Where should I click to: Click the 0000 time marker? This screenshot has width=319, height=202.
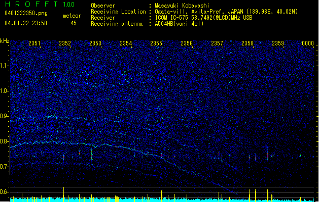[308, 43]
